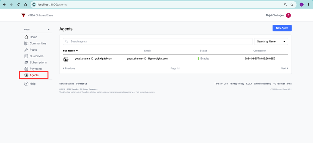The image size is (313, 143).
Task: Select Agents in the sidebar
Action: pos(33,75)
